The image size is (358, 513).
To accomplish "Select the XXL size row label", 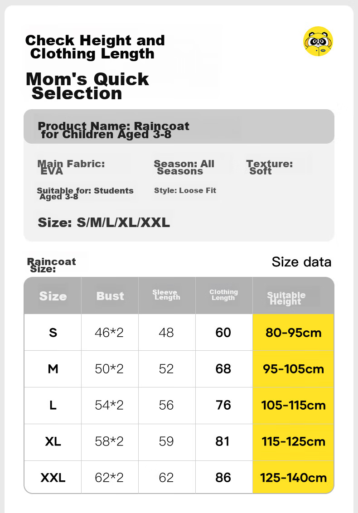I will [53, 478].
